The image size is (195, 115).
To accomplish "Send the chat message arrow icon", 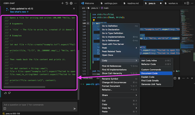I will [75, 109].
